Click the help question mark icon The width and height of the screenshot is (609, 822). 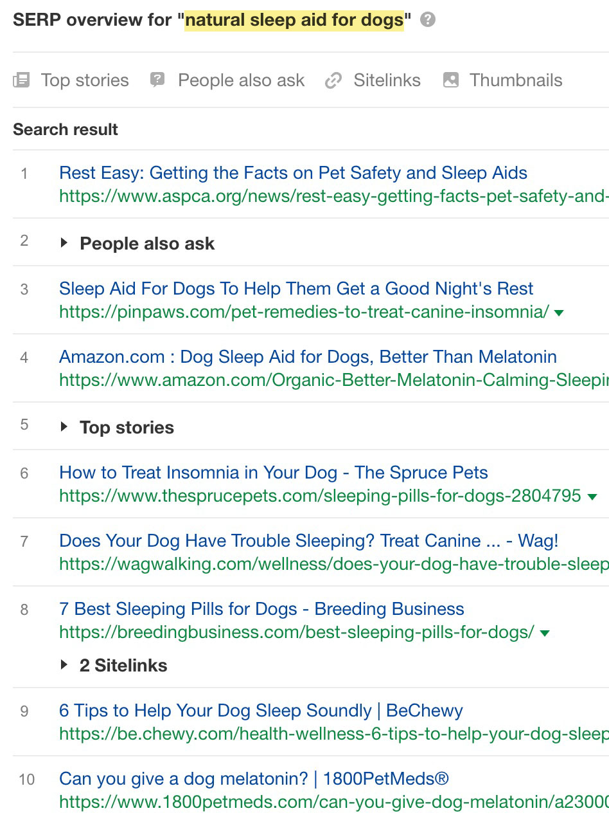428,20
